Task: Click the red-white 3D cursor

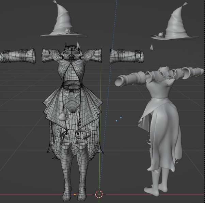Action: tap(99, 194)
